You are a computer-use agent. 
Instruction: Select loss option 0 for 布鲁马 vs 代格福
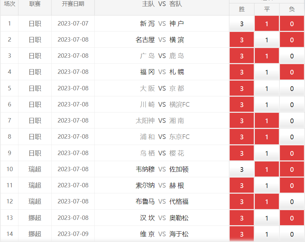292,202
